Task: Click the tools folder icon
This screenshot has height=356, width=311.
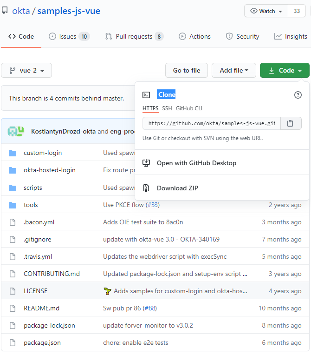Action: tap(13, 205)
